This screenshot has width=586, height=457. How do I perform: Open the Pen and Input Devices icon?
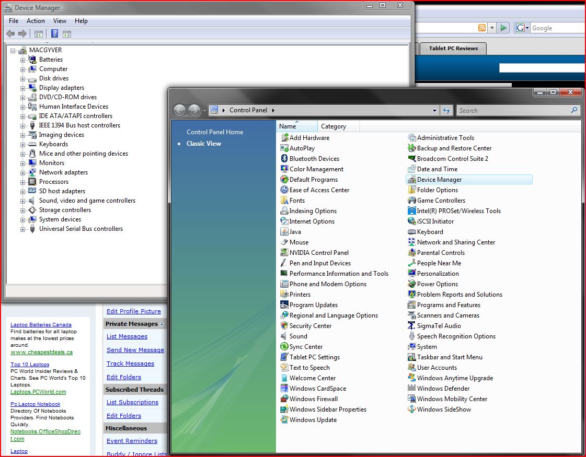click(284, 263)
